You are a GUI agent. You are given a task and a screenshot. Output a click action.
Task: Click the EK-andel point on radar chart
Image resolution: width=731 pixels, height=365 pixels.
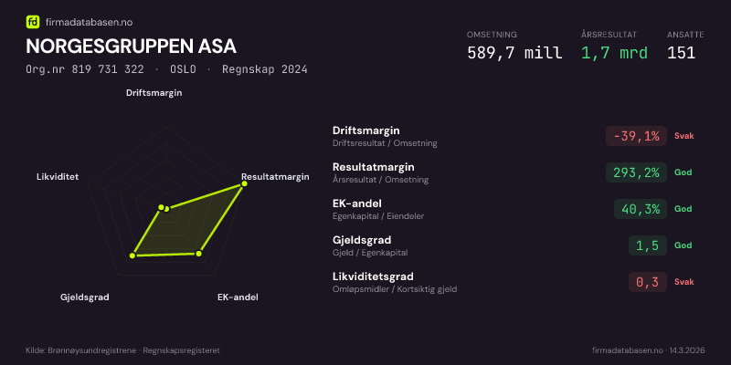pos(199,254)
